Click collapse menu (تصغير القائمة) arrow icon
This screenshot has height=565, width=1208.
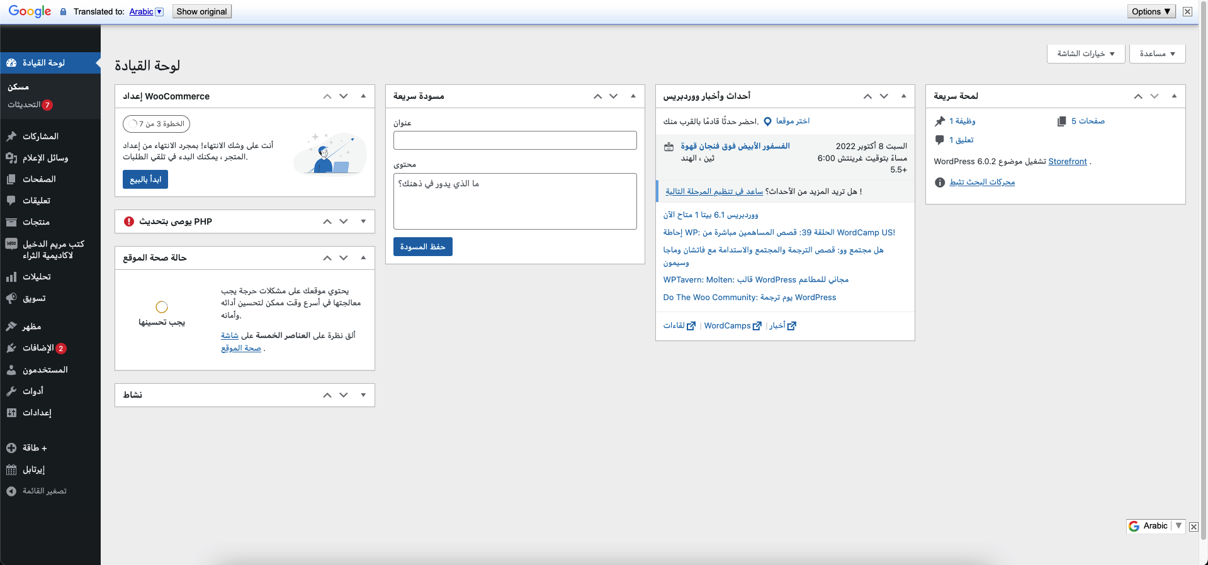[x=11, y=491]
